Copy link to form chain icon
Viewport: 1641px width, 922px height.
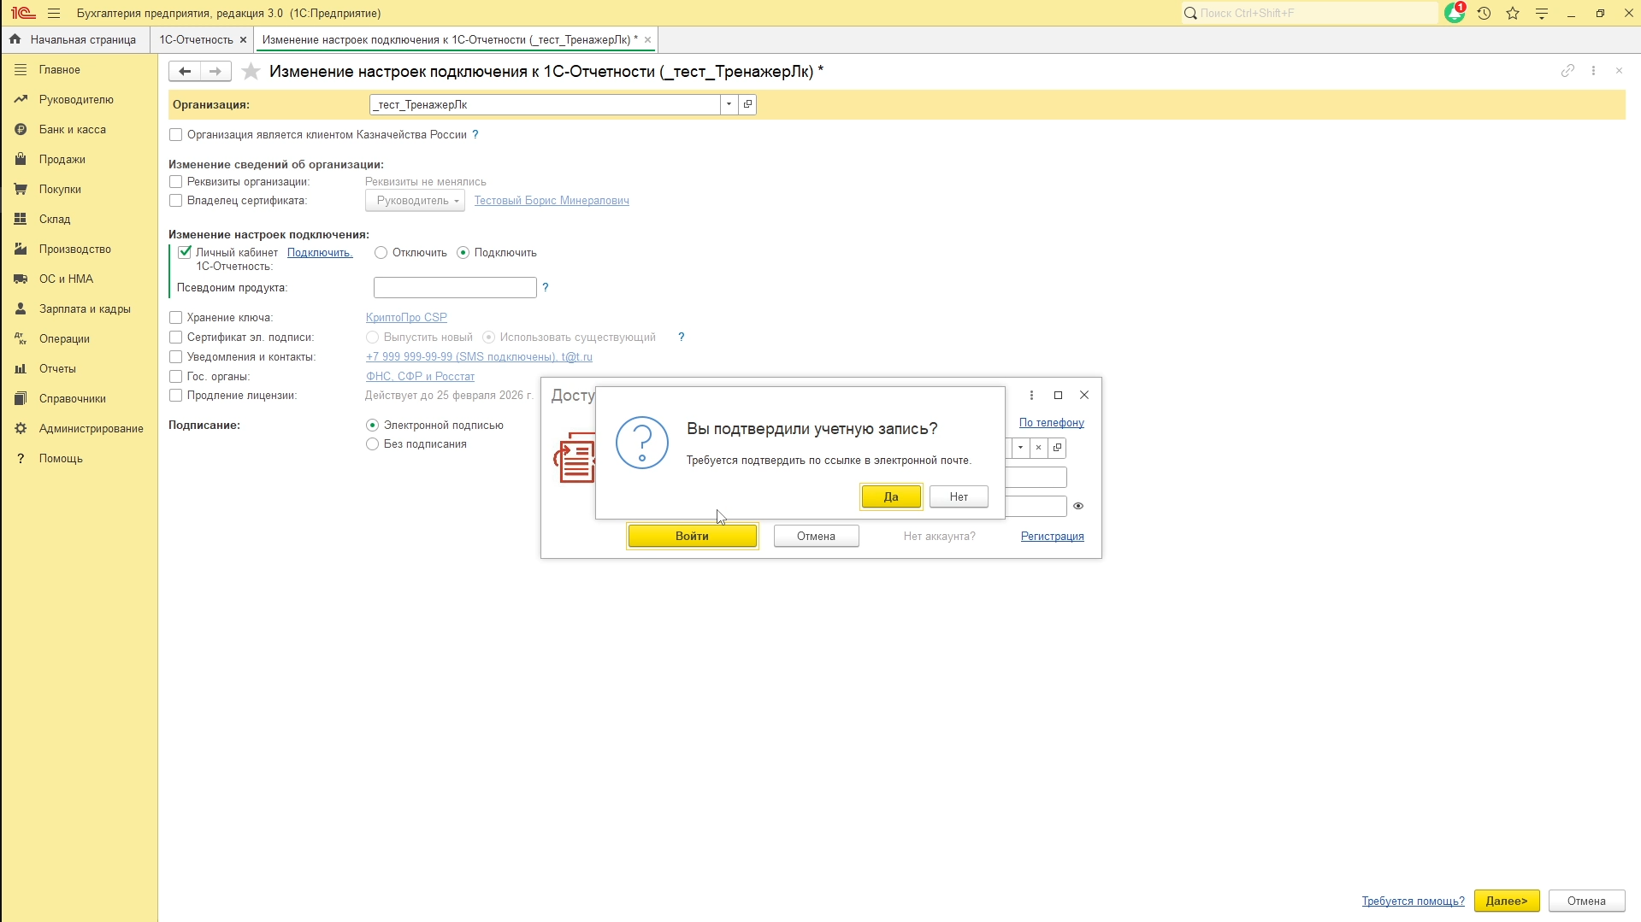pos(1567,71)
